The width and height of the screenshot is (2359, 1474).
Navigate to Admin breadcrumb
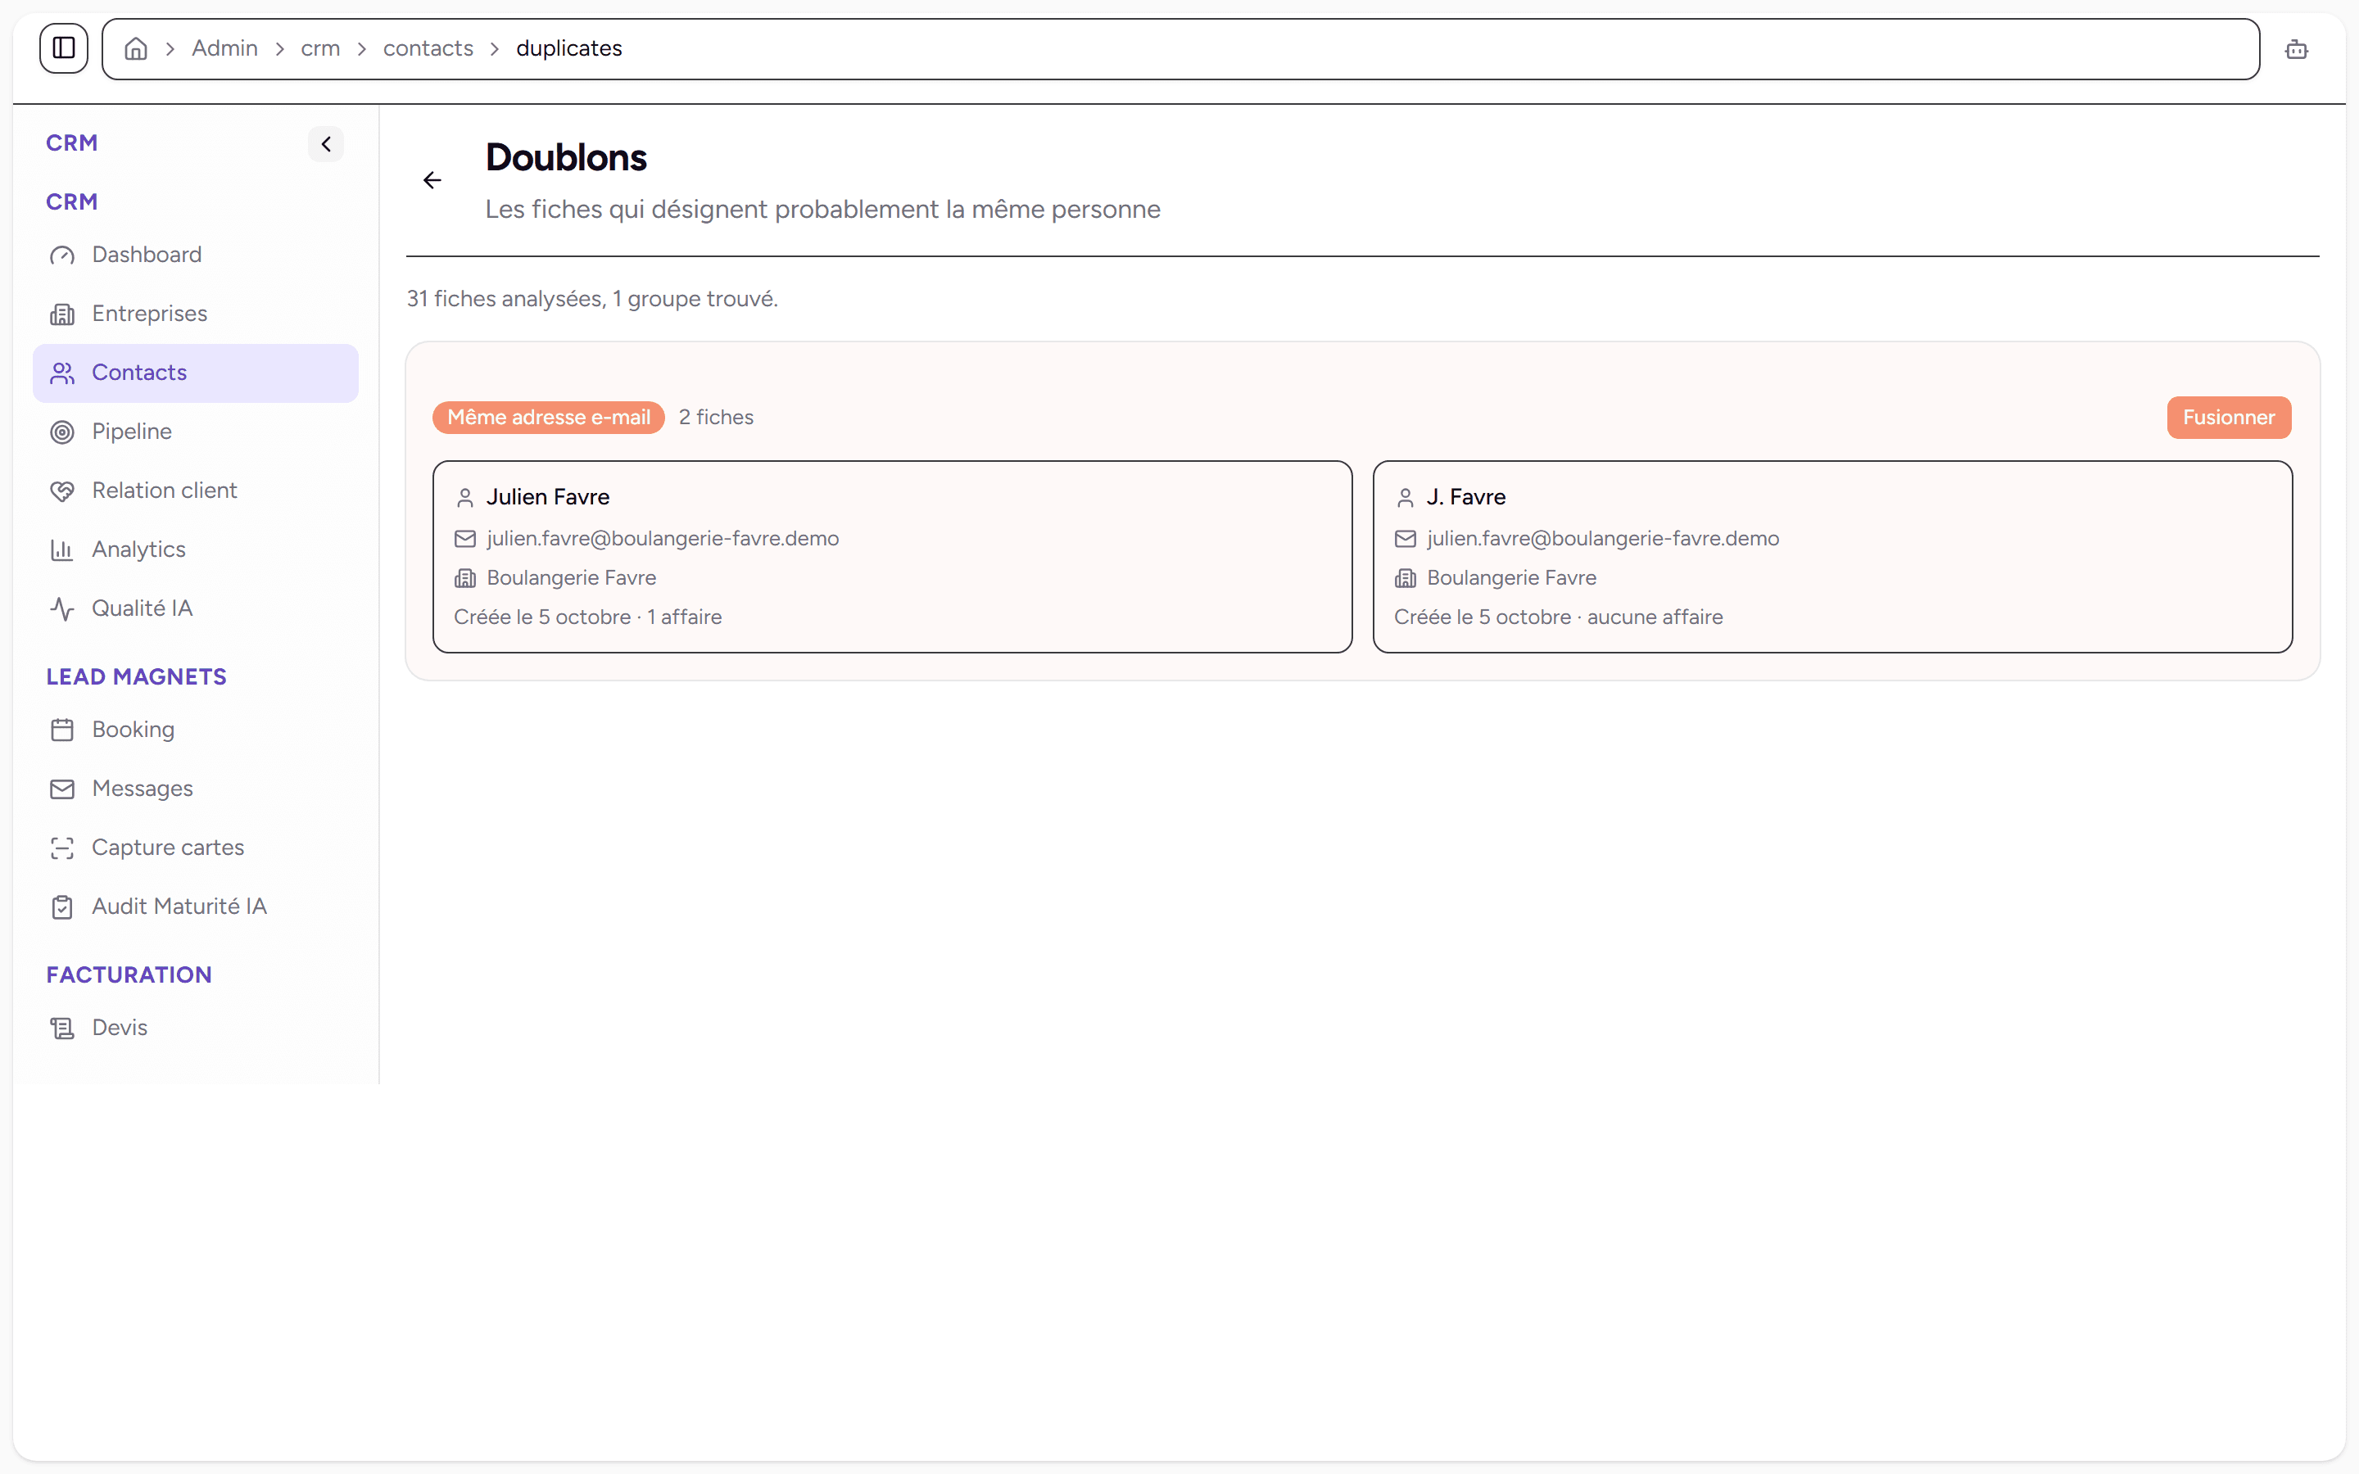tap(224, 49)
